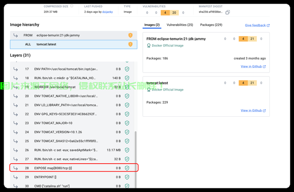
Task: Click the orange 4 high vulnerabilities badge in header
Action: [165, 13]
